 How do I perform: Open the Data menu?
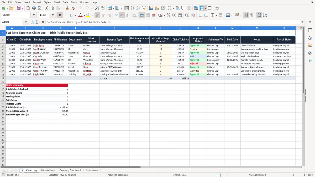[65, 2]
